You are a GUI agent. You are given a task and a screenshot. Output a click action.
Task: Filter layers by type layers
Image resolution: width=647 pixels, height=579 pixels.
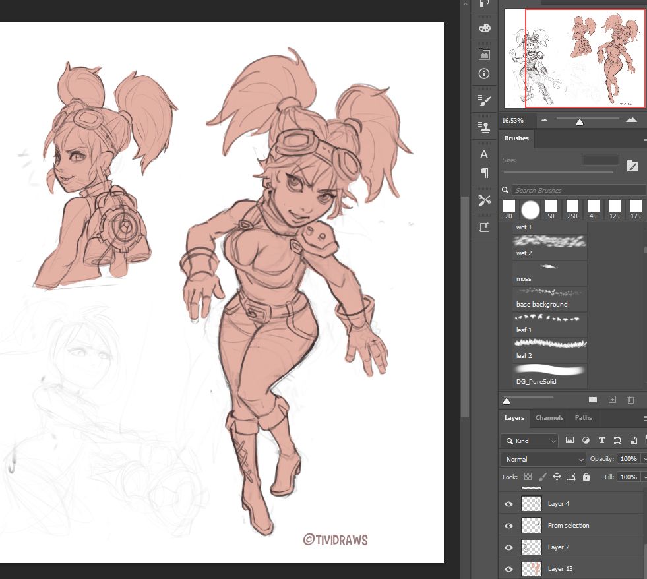point(601,441)
